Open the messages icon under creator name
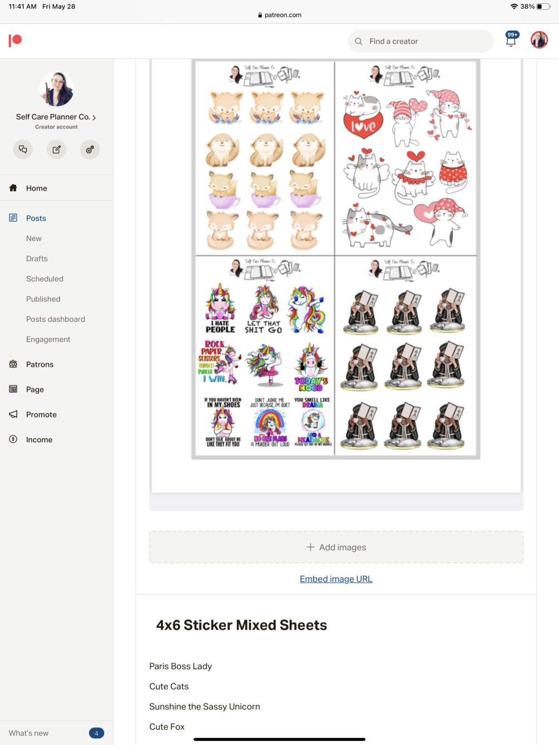 pos(23,149)
